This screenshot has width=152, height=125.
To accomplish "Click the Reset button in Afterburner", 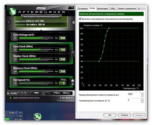I will [57, 93].
